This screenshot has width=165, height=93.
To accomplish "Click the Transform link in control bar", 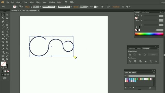I will coord(116,7).
